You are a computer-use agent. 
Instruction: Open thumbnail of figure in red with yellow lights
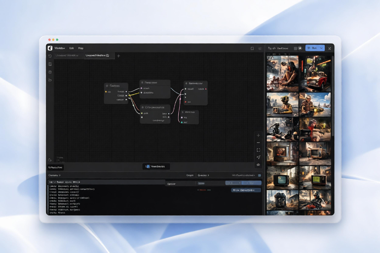315,130
